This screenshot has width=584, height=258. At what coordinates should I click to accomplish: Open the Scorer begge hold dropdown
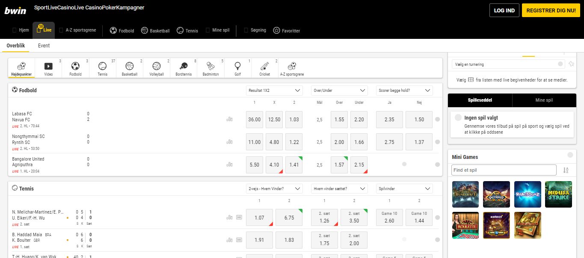tap(404, 91)
